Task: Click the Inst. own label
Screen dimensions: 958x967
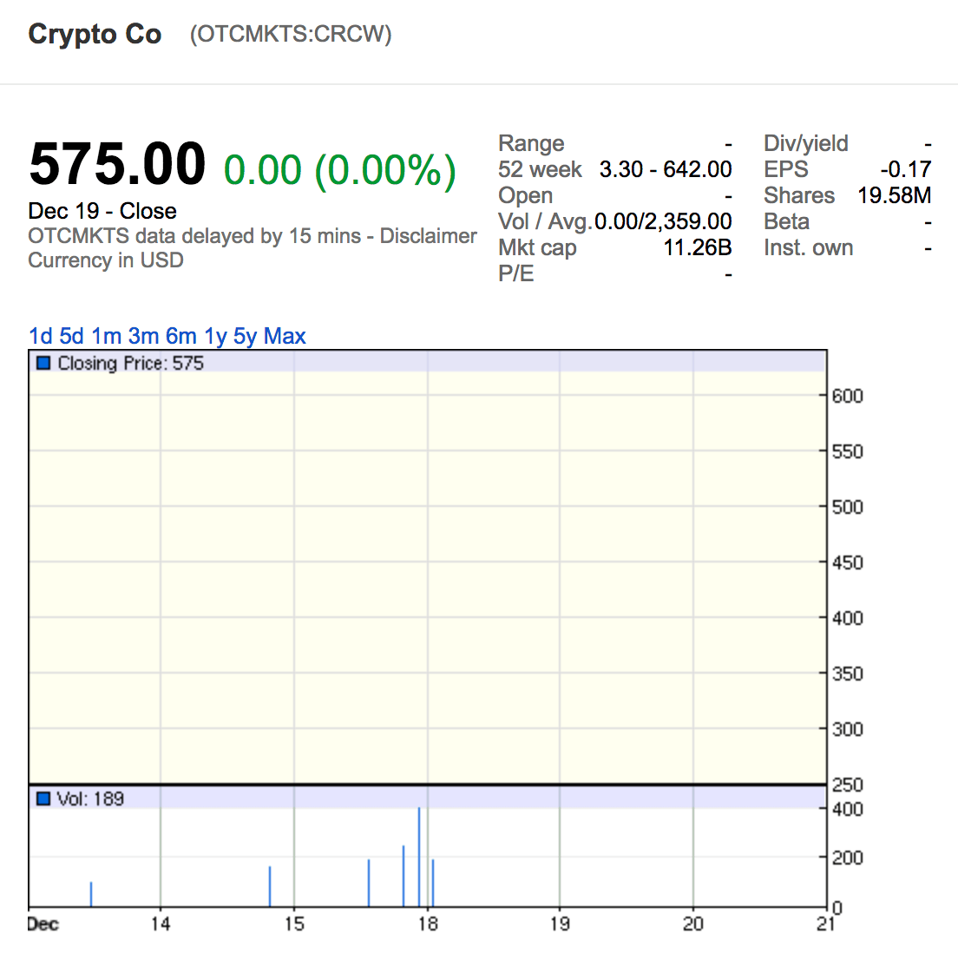Action: [808, 247]
